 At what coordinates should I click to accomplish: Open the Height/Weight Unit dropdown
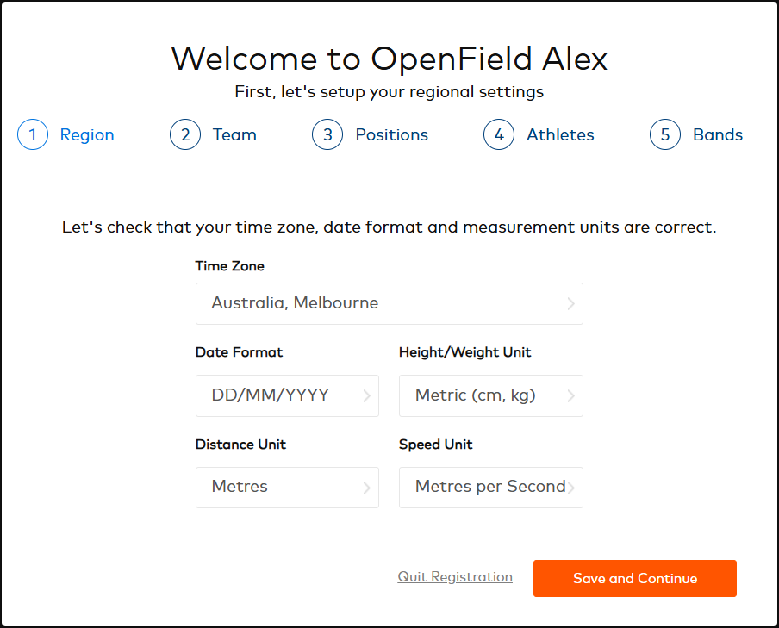490,395
